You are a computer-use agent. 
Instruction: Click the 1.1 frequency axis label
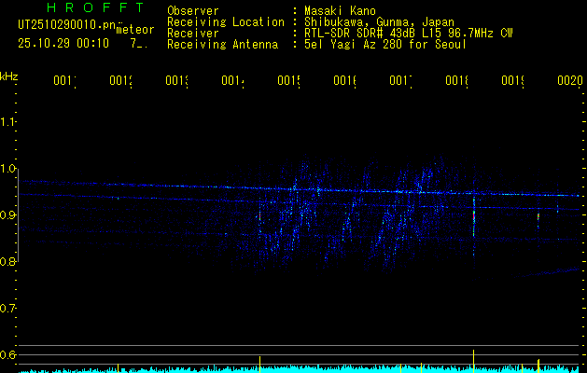[x=9, y=121]
